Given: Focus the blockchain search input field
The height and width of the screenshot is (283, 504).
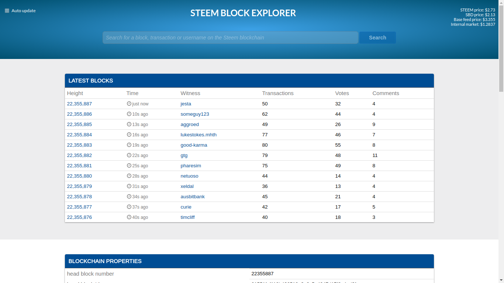Looking at the screenshot, I should point(230,38).
